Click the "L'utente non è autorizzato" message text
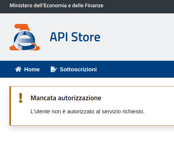 pyautogui.click(x=87, y=112)
